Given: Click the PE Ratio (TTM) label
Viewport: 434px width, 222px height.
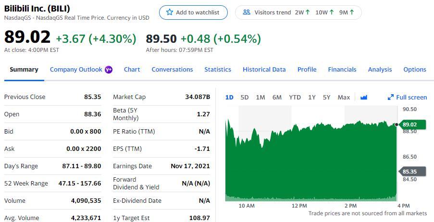Looking at the screenshot, I should [134, 132].
